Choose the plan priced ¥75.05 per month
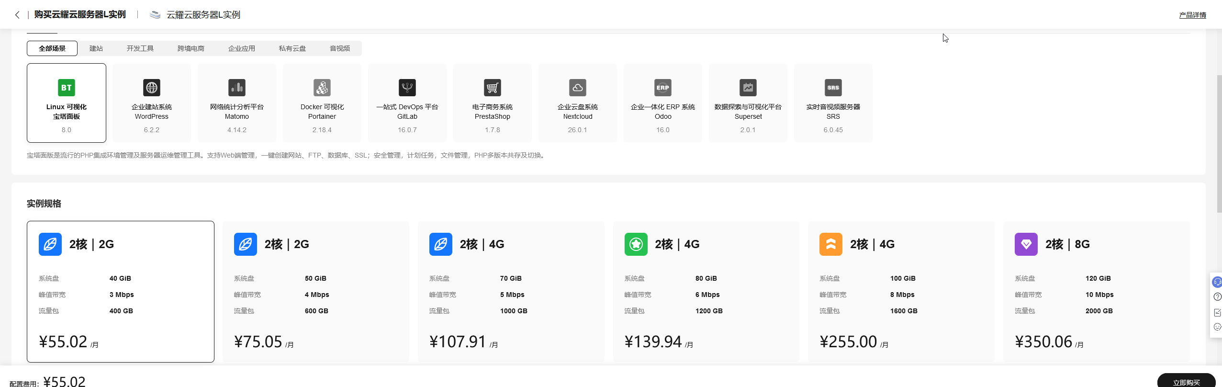 [316, 291]
